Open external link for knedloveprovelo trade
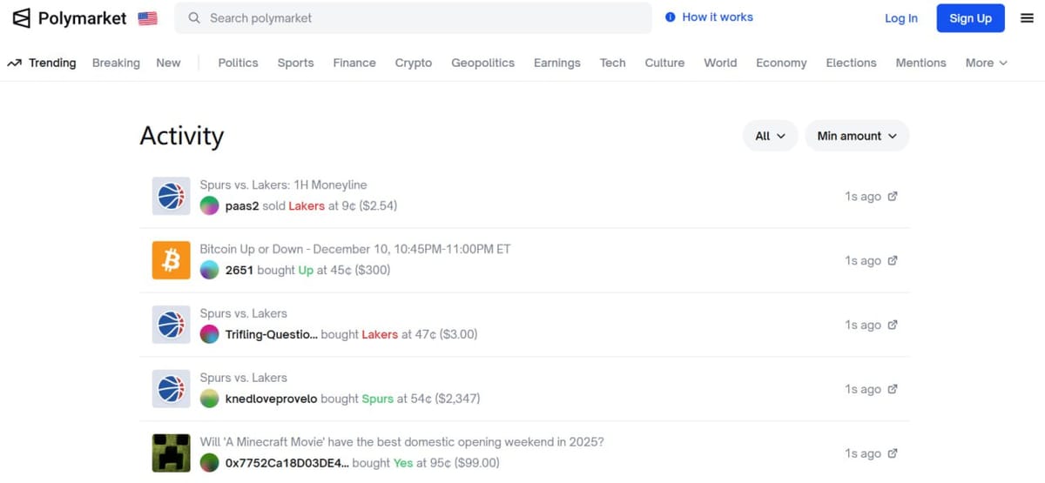 893,390
